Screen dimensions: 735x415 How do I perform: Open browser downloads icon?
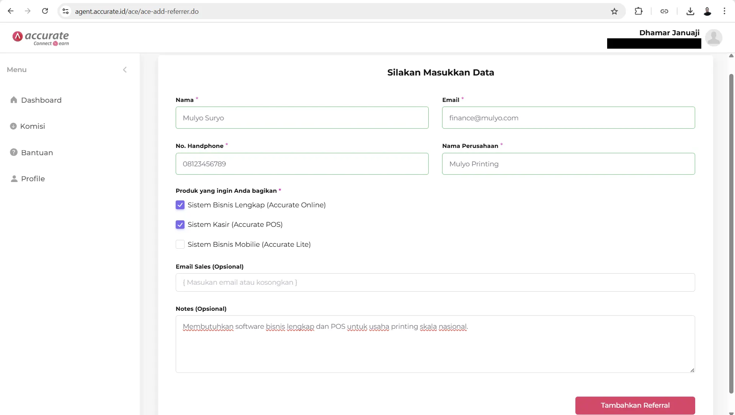(x=690, y=11)
